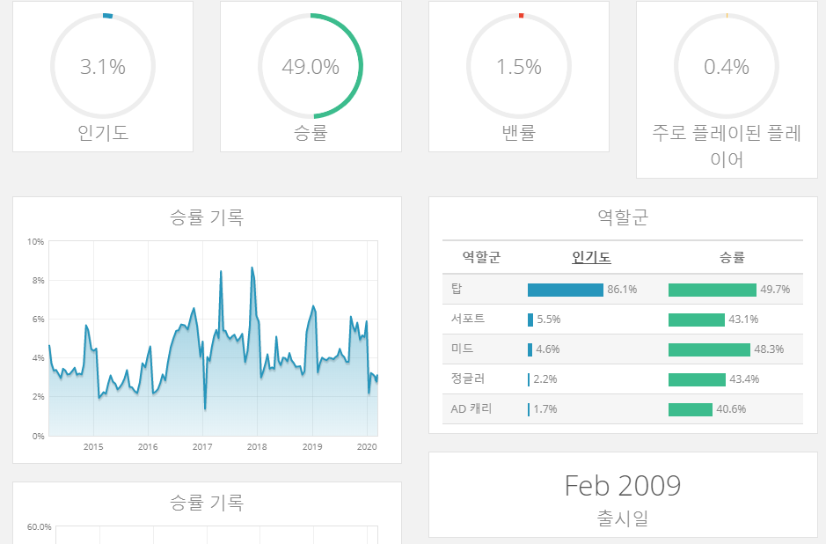
Task: Click the 2018 peak in the history chart
Action: 252,268
